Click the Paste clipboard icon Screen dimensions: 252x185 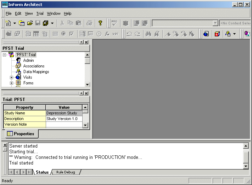click(78, 23)
